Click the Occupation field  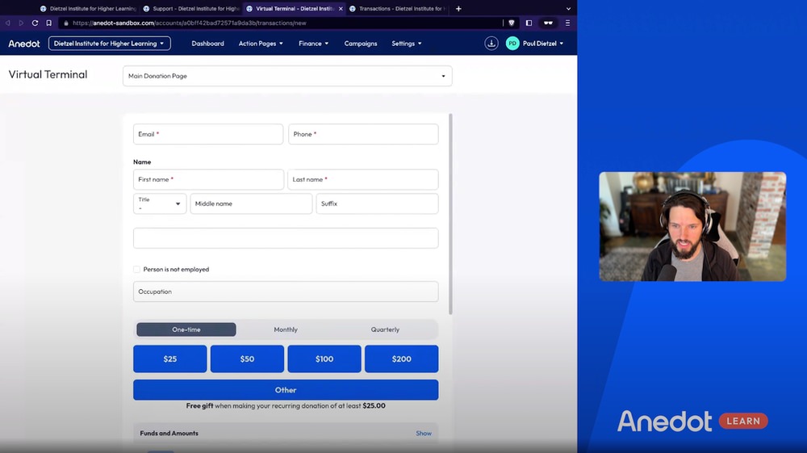286,292
